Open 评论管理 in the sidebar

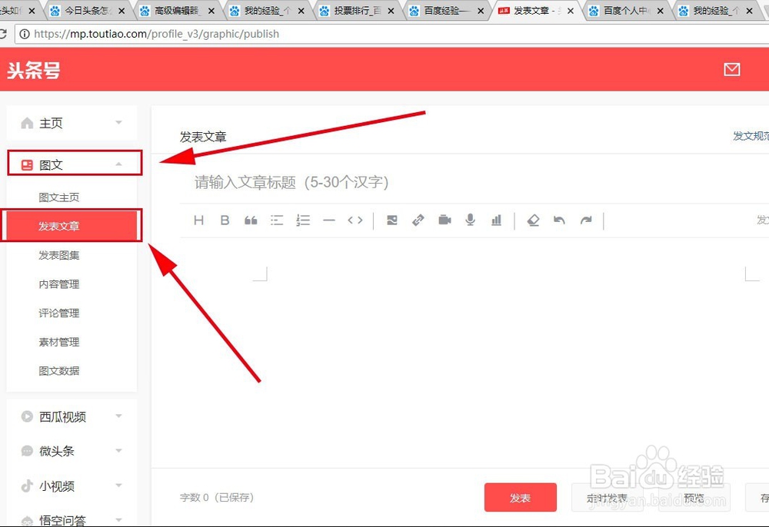pyautogui.click(x=59, y=313)
